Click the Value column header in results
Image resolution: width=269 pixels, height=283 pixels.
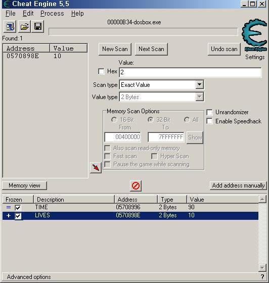[x=69, y=48]
